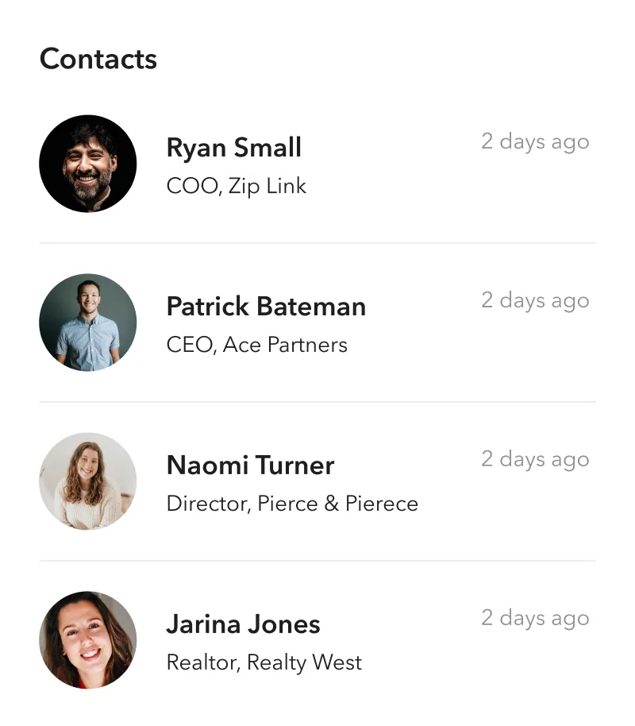The height and width of the screenshot is (726, 635).
Task: Click the divider below Patrick Bateman
Action: tap(317, 402)
